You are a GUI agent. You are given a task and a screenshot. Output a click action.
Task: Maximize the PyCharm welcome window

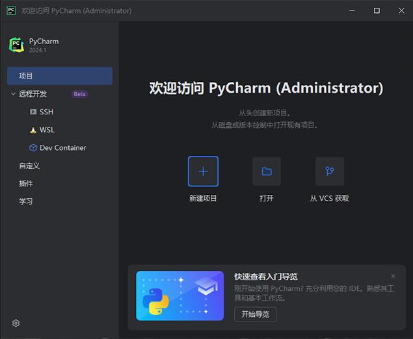coord(377,10)
